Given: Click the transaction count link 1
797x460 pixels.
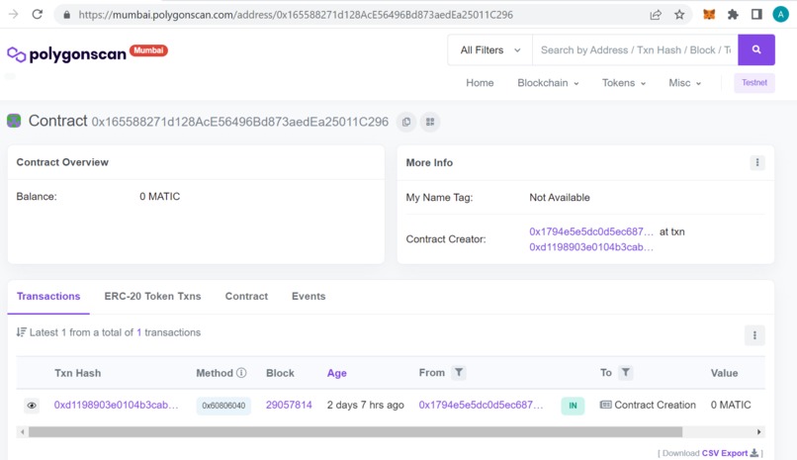Looking at the screenshot, I should point(138,332).
